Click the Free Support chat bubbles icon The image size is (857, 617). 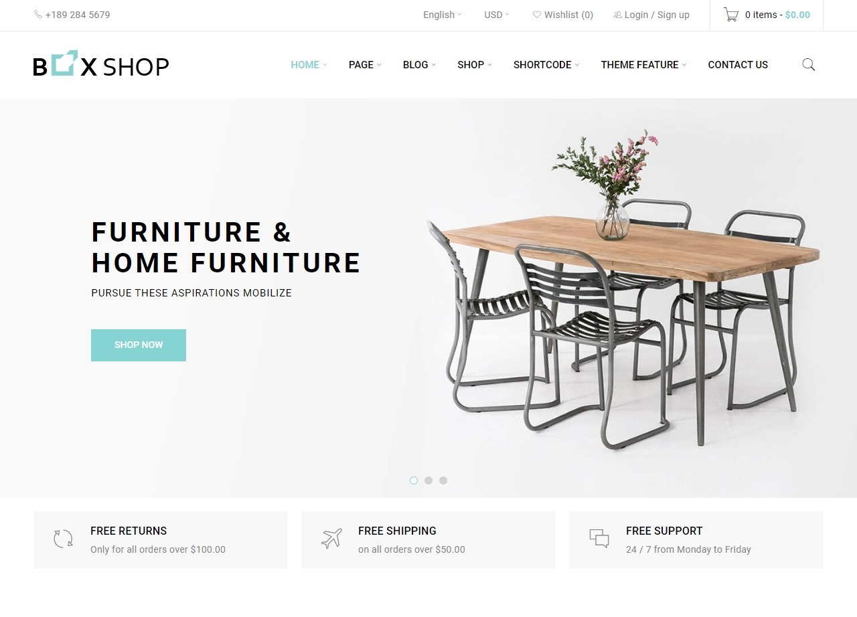click(599, 539)
